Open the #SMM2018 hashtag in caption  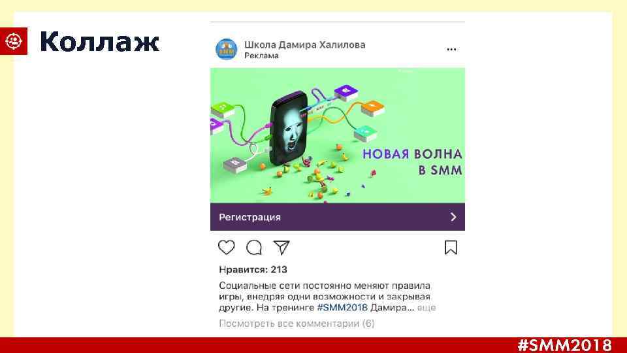(x=342, y=308)
